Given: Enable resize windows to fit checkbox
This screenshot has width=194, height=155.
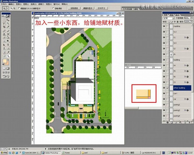Looking at the screenshot, I should point(19,8).
